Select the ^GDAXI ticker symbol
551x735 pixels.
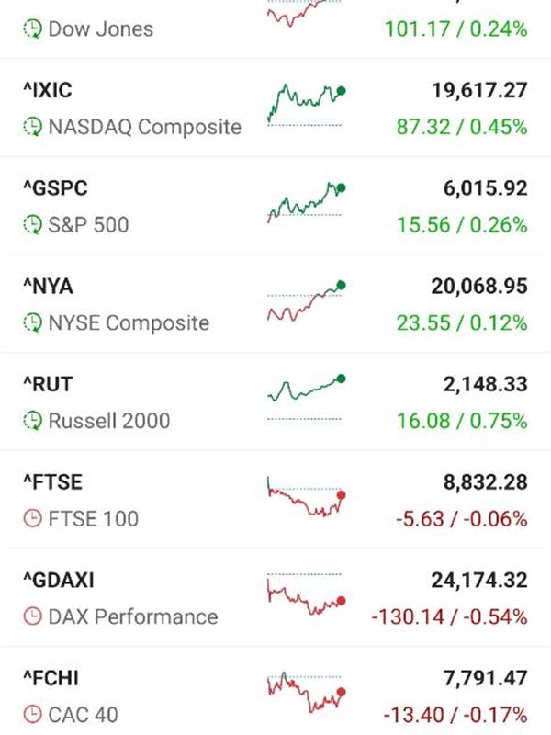click(59, 581)
